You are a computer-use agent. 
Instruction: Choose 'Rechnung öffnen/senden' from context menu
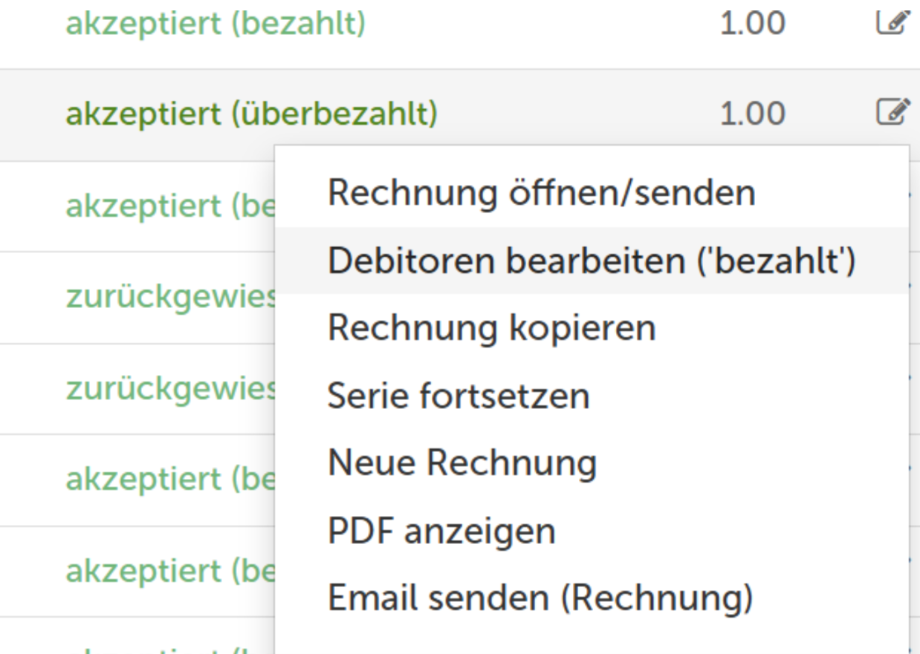[541, 193]
